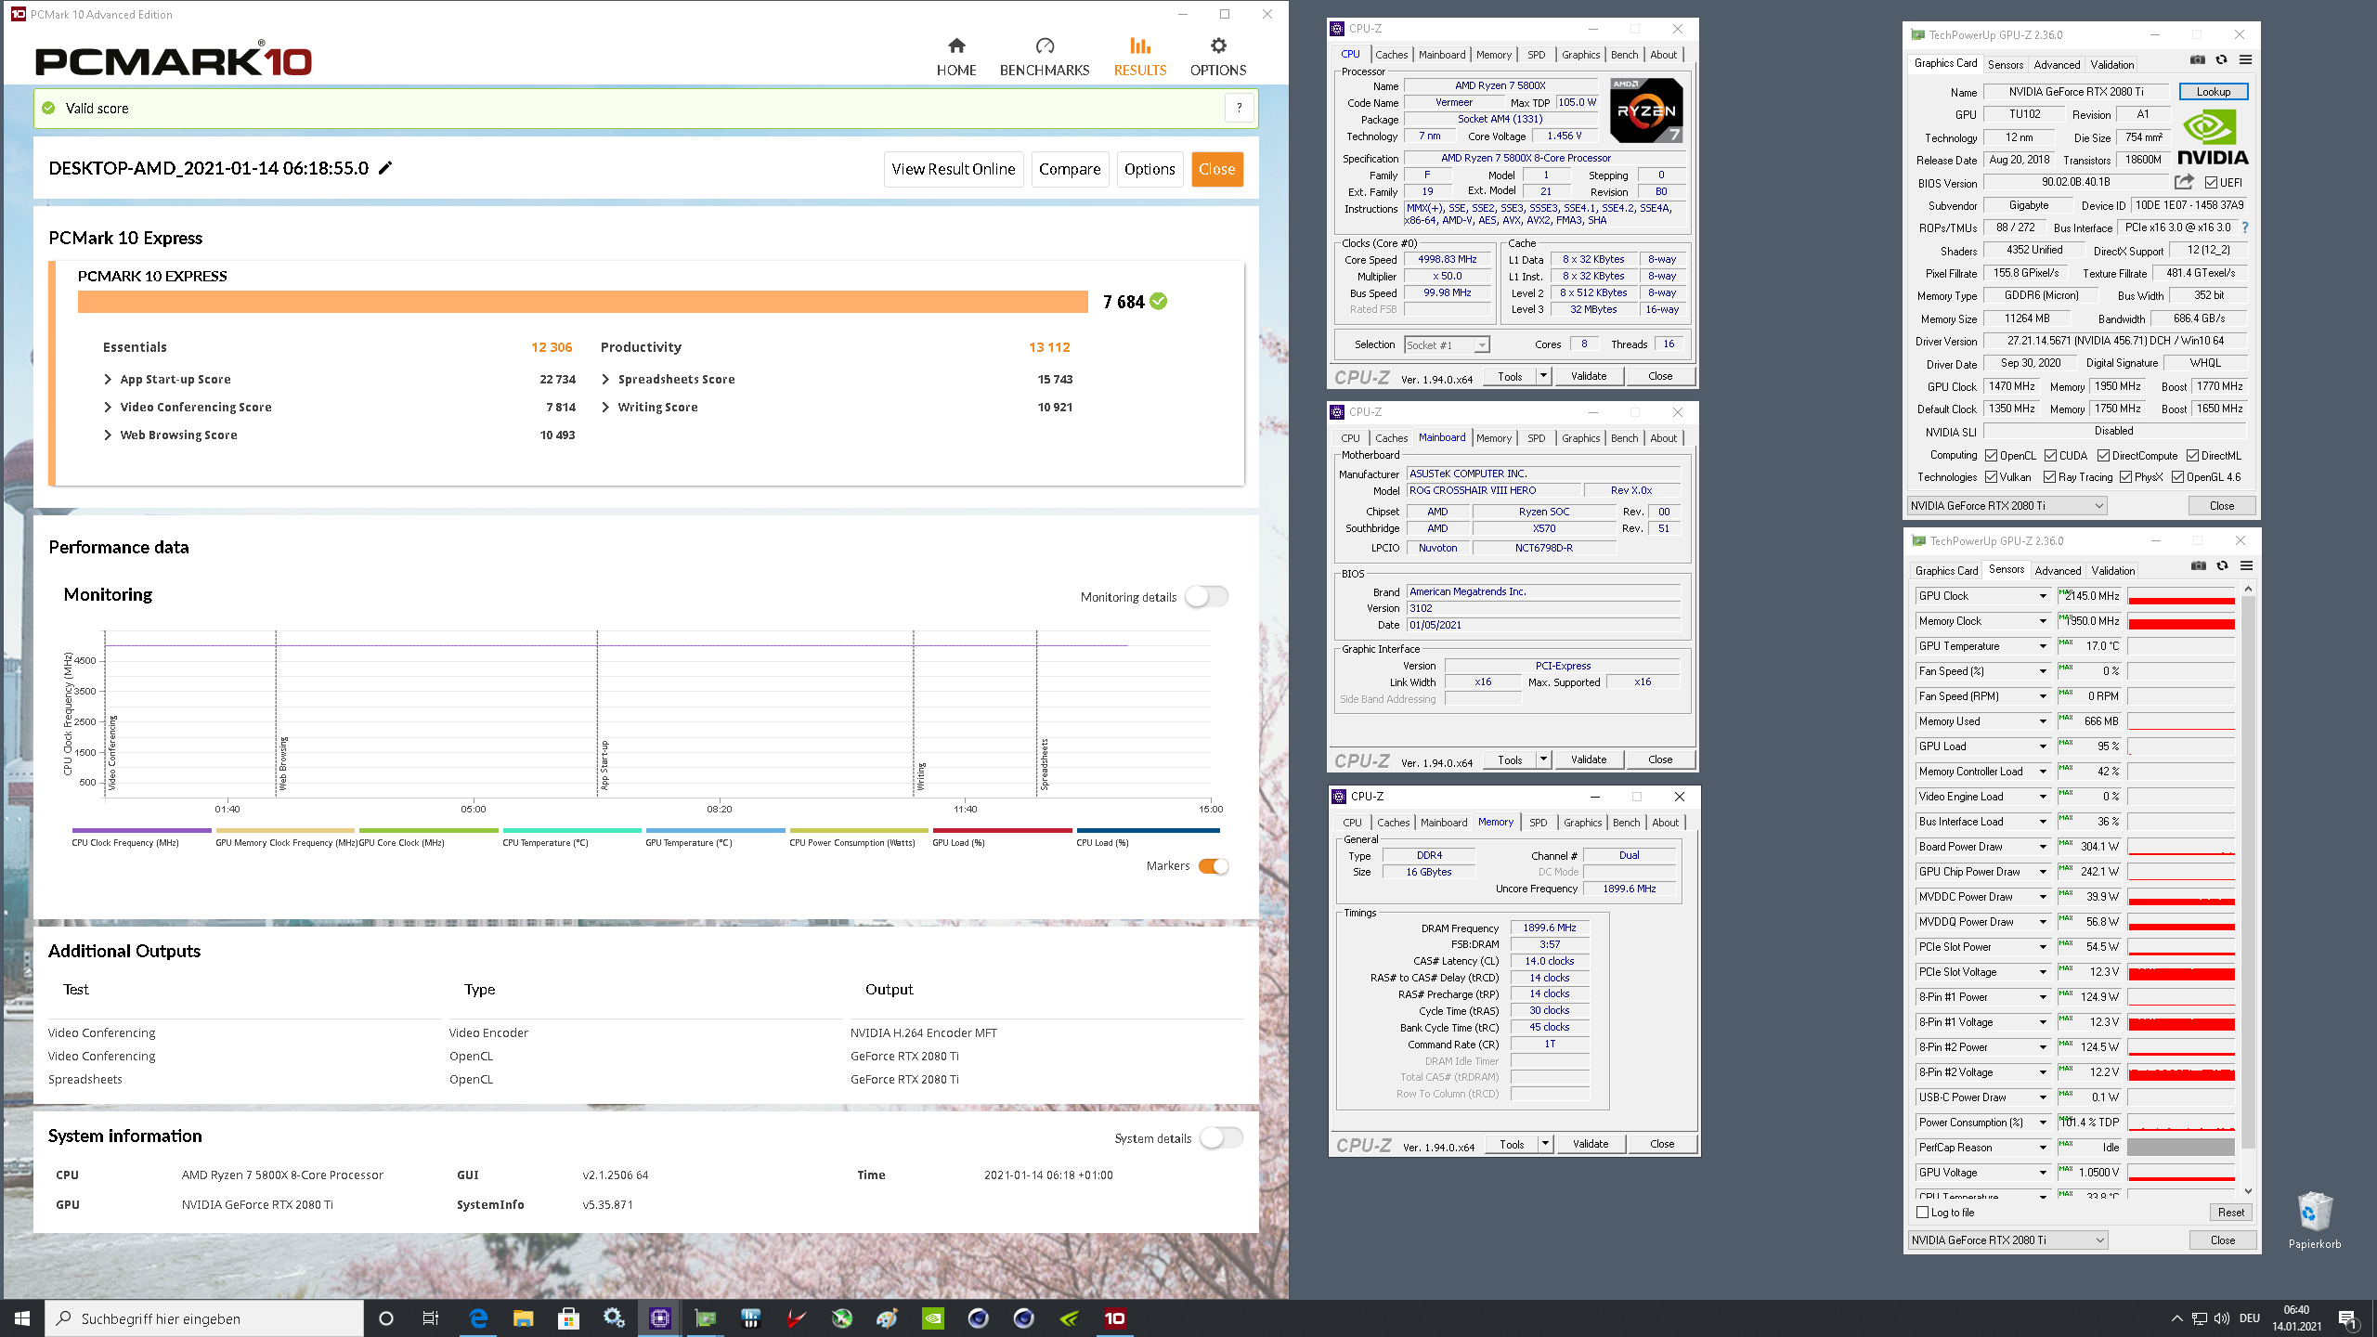Open hamburger menu in upper GPU-Z window

coord(2245,59)
